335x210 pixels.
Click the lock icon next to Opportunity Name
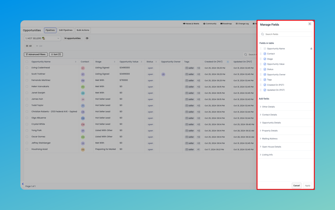click(x=311, y=49)
